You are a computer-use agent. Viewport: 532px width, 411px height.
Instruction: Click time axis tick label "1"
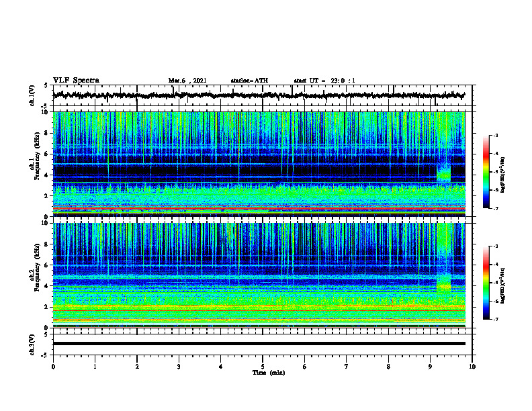pos(95,367)
